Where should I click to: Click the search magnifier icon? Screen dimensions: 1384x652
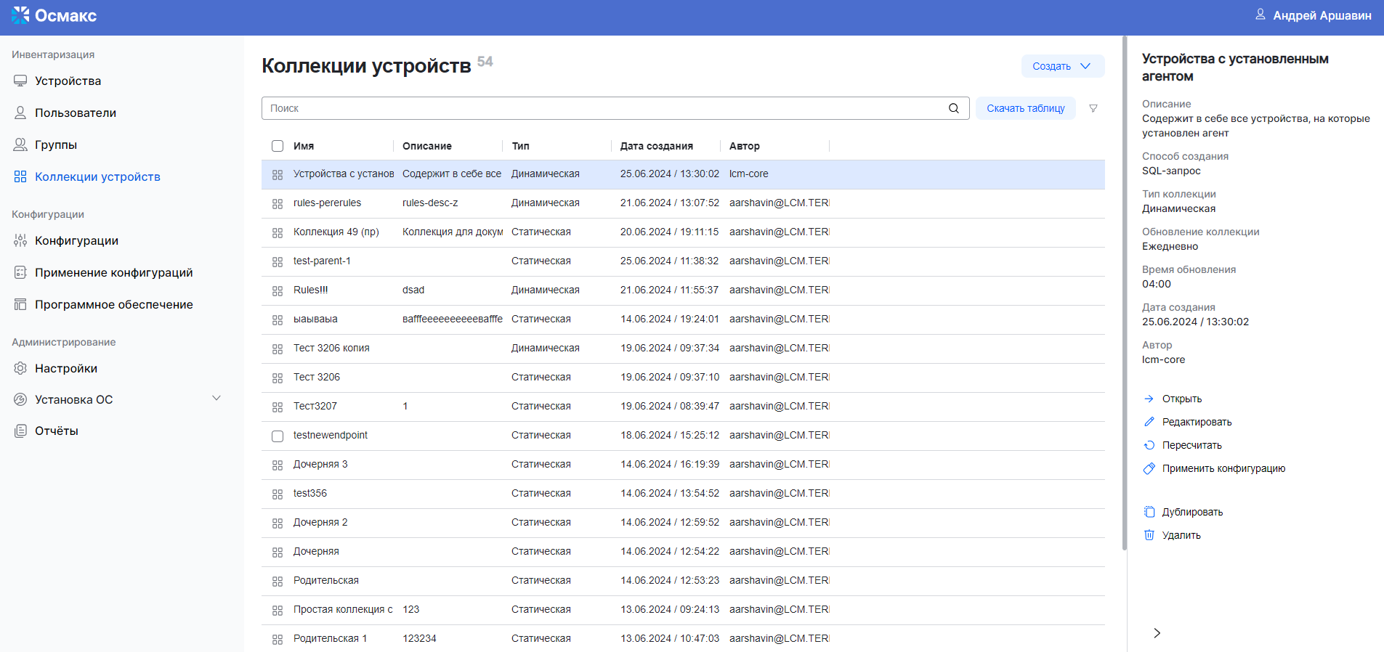(x=954, y=108)
